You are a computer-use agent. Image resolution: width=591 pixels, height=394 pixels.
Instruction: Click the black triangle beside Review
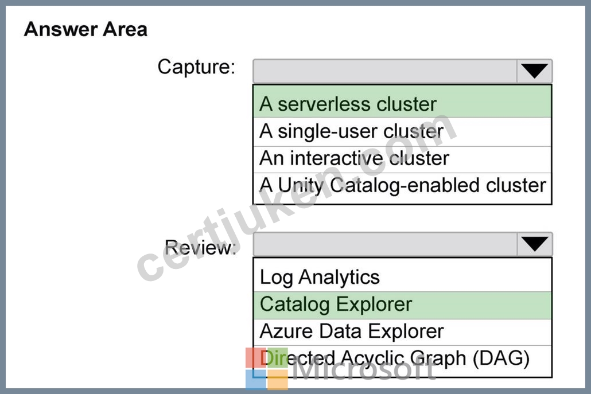point(534,244)
